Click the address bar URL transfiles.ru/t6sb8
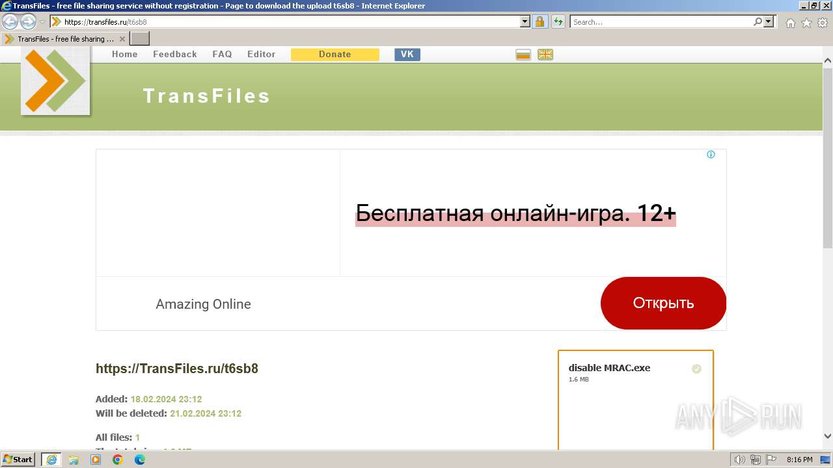 105,22
